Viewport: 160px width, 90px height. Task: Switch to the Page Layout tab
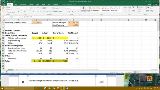pos(23,4)
